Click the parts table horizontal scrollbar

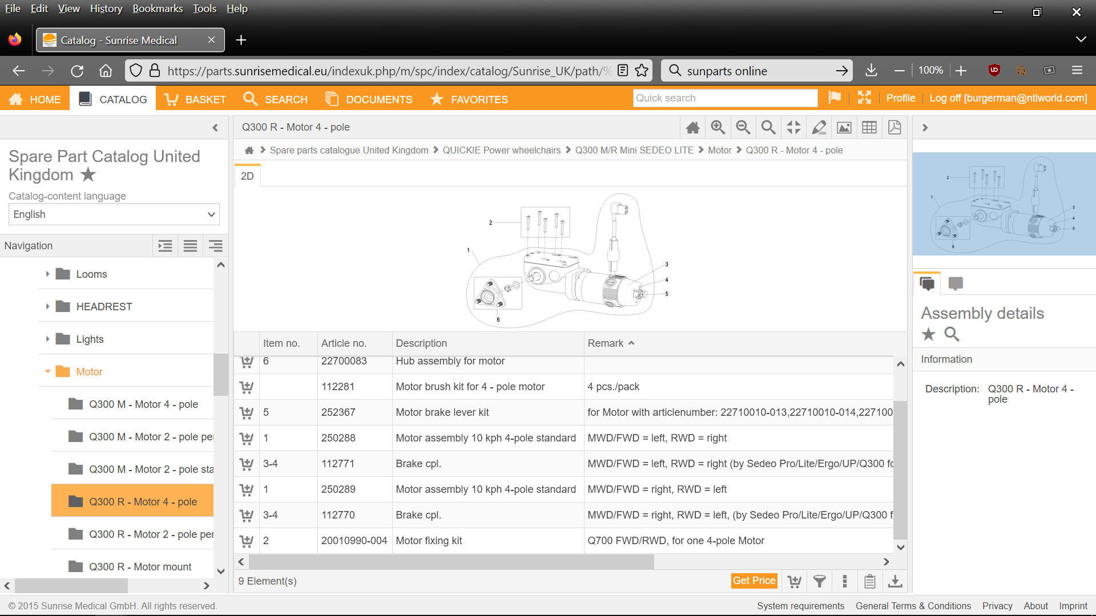(x=451, y=562)
